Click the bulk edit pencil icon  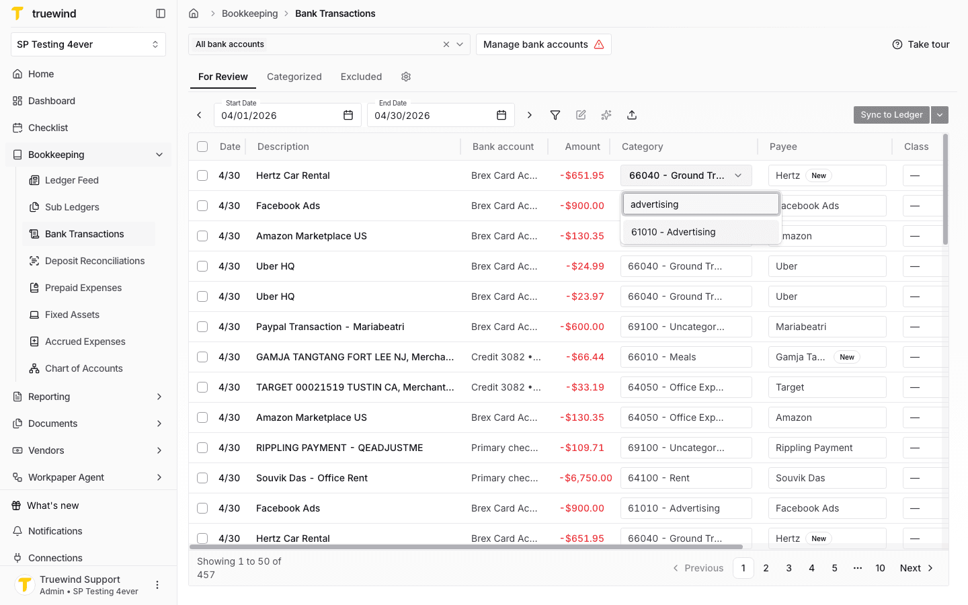click(581, 115)
